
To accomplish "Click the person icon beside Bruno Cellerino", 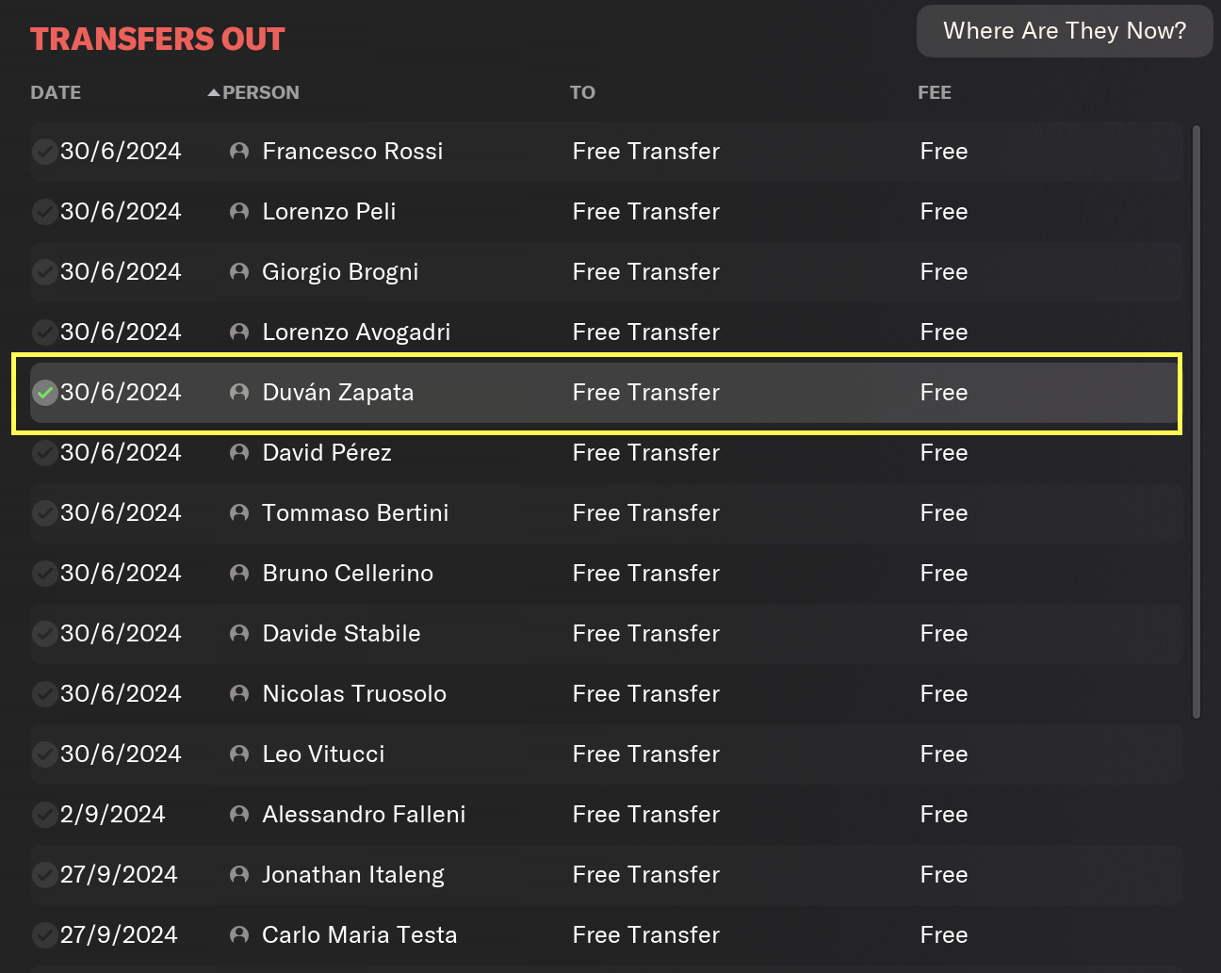I will click(239, 574).
